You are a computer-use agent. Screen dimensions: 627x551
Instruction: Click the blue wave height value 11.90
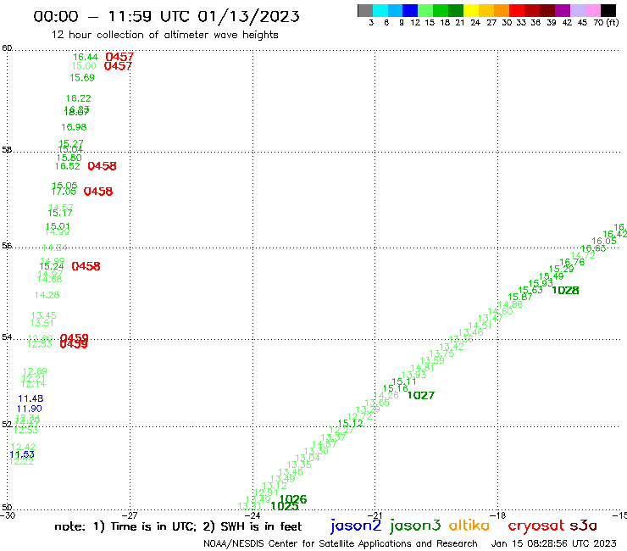pyautogui.click(x=29, y=409)
